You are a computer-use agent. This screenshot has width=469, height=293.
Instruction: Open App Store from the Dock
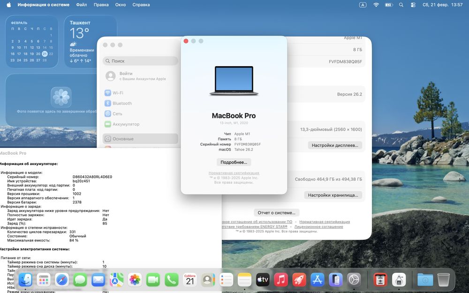click(x=318, y=280)
